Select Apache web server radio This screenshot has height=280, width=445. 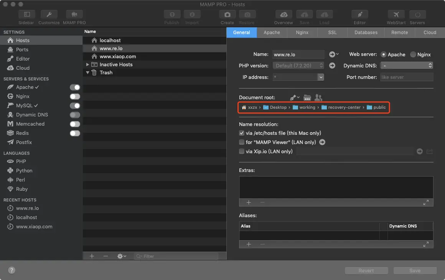coord(384,54)
